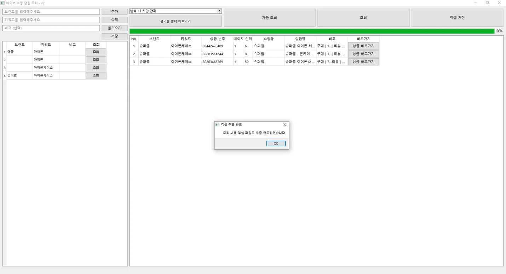Click OK in 엑셀 추출 완료 dialog
The height and width of the screenshot is (274, 506).
pyautogui.click(x=276, y=144)
